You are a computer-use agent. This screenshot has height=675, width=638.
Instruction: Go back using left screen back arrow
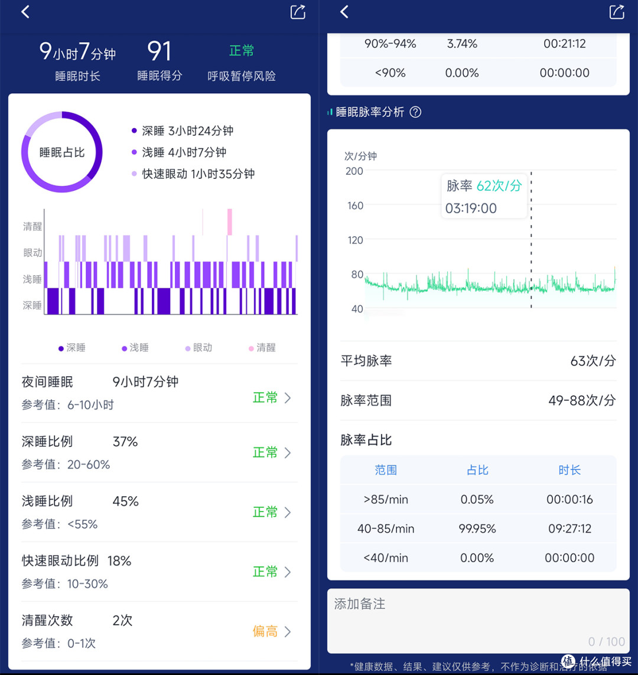25,12
